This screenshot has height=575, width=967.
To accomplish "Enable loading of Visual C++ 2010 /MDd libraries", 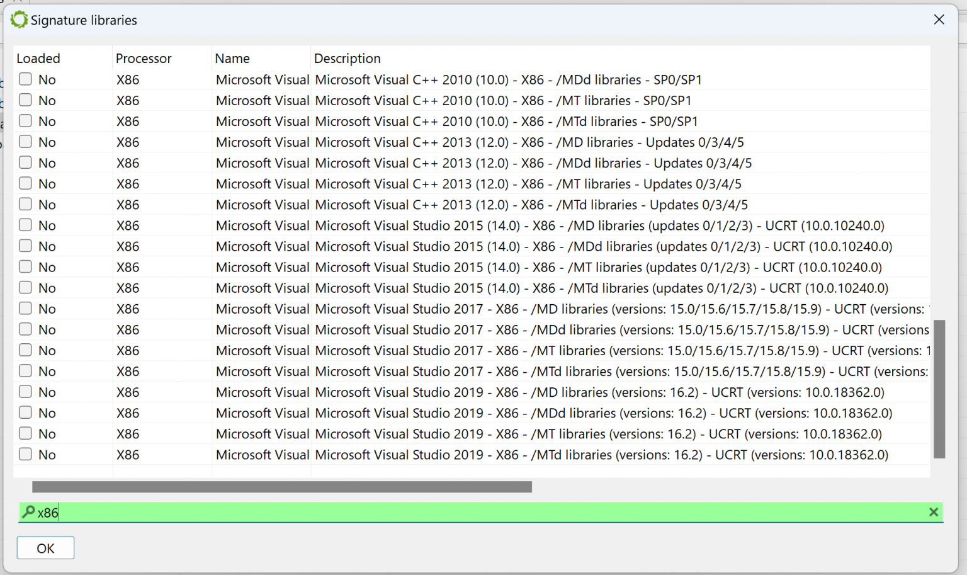I will coord(25,79).
